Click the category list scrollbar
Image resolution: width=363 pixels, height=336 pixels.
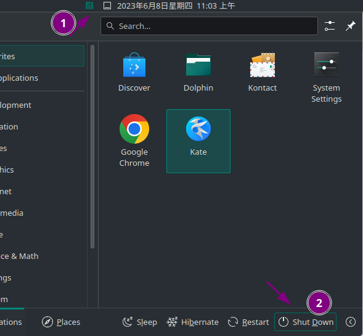(92, 147)
